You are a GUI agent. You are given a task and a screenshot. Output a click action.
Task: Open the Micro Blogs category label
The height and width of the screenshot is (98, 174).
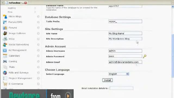15,16
